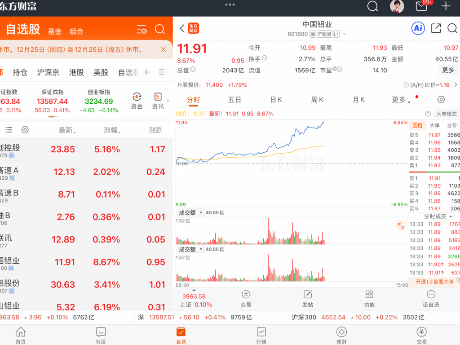
Task: Expand the index strip right arrow
Action: click(x=168, y=101)
